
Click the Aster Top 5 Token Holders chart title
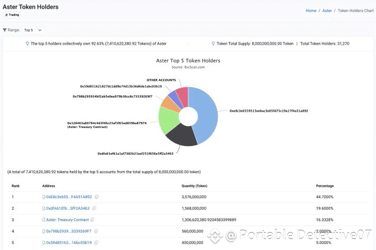tap(188, 61)
